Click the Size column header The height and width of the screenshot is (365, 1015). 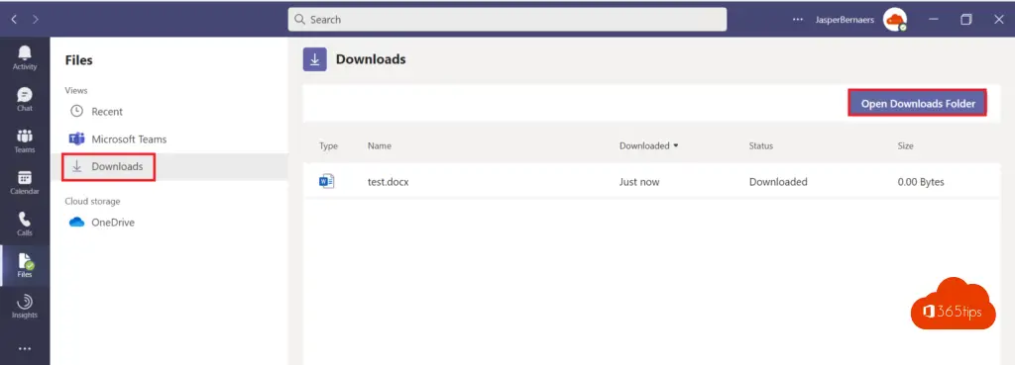[905, 146]
